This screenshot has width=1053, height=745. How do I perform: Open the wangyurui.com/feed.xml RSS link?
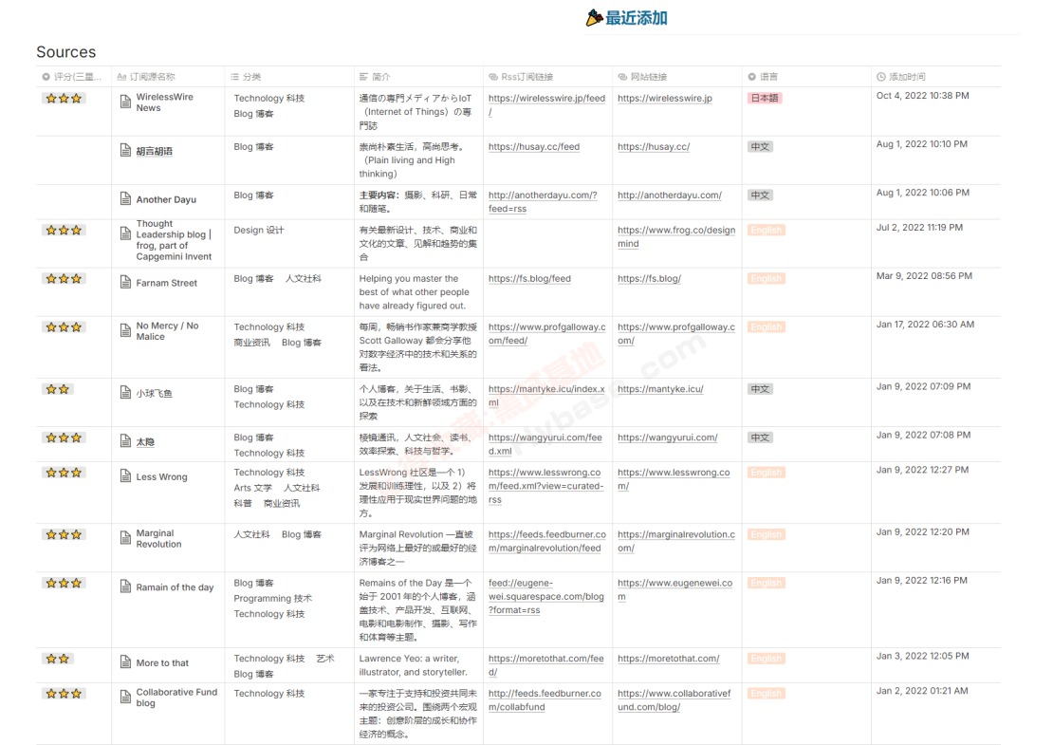coord(545,445)
